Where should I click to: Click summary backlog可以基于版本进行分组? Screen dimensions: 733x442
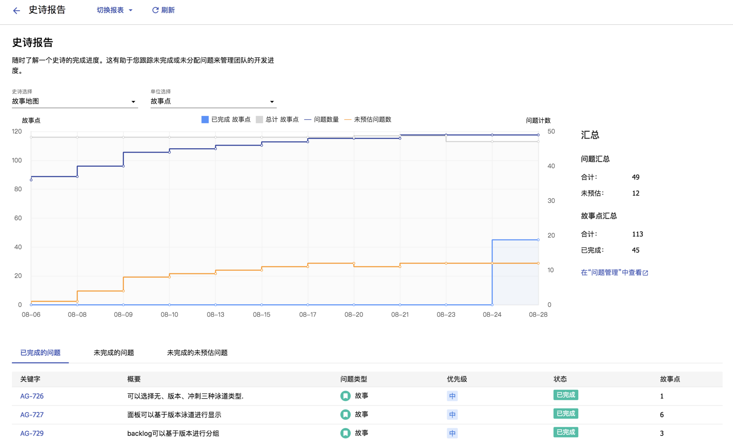click(x=173, y=434)
